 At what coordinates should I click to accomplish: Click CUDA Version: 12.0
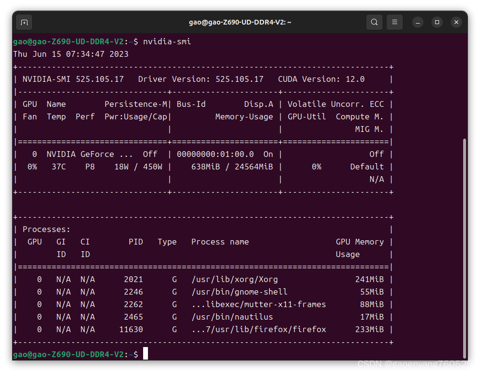pos(321,79)
